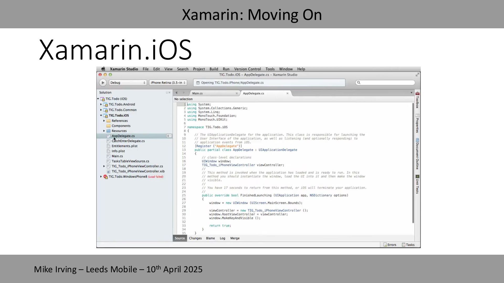Screen dimensions: 504x283
Task: Open the Tools menu
Action: 270,69
